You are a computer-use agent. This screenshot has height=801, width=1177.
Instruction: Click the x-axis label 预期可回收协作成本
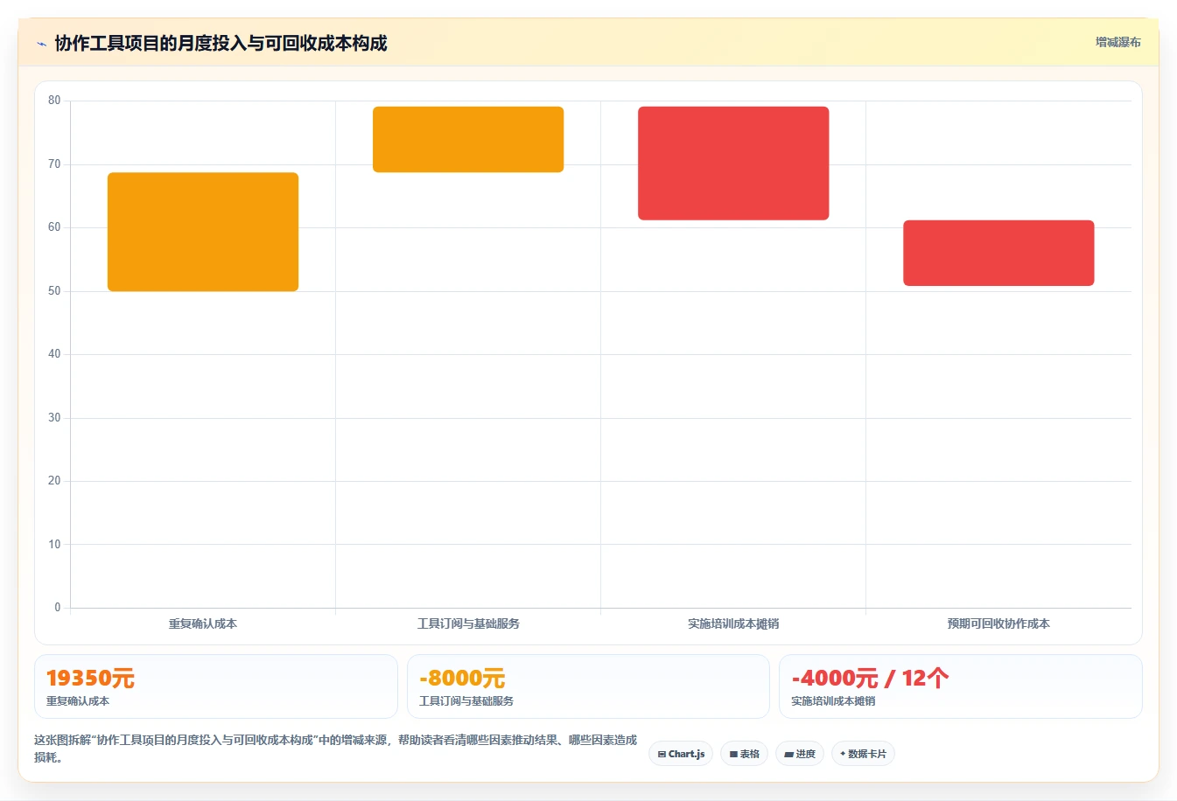click(x=998, y=623)
